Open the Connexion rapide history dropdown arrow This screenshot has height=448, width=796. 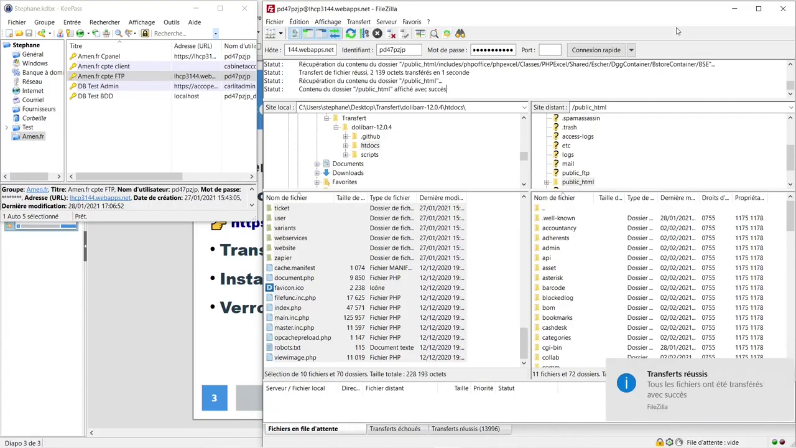631,50
